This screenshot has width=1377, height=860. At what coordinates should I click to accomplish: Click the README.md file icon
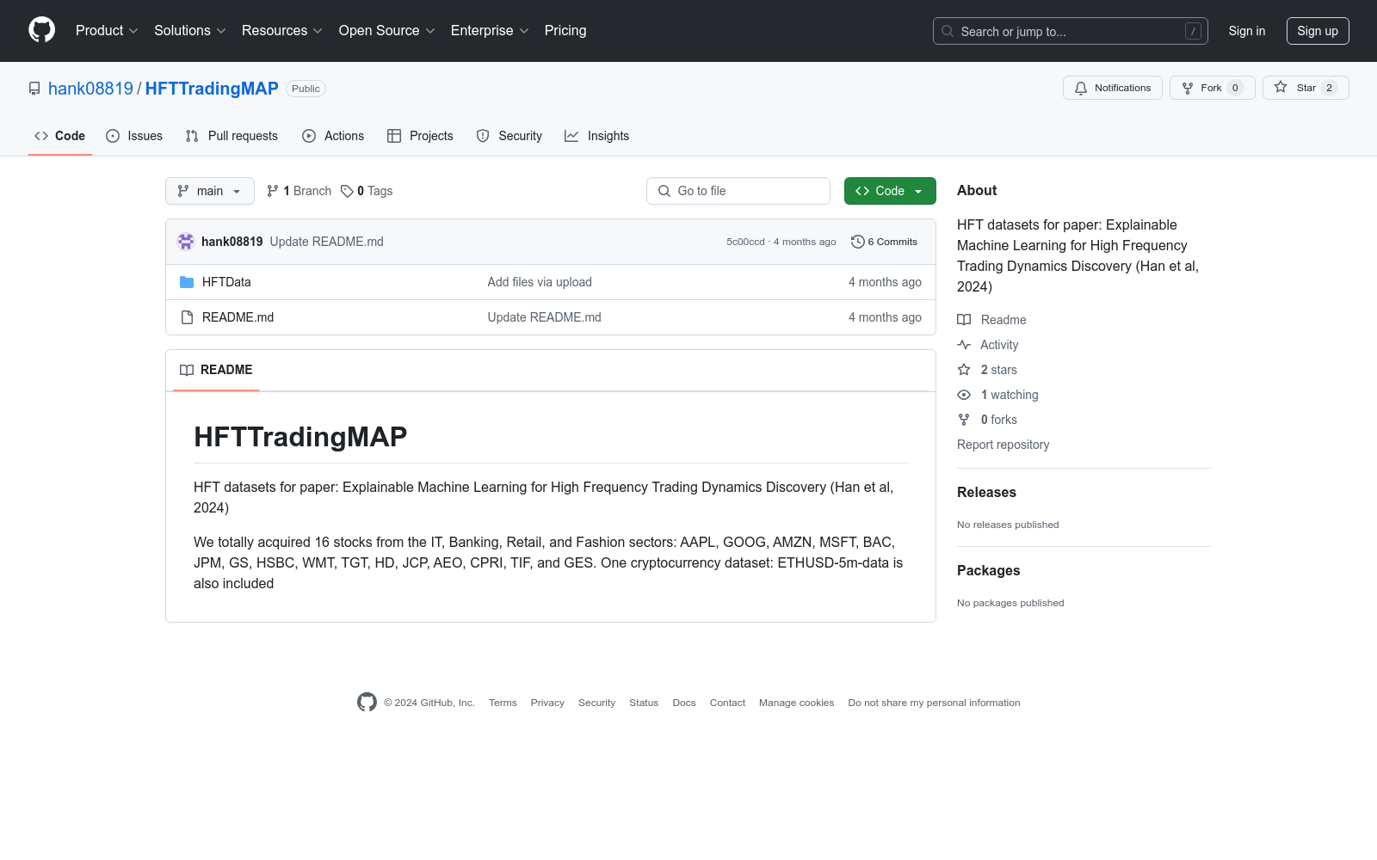[187, 317]
